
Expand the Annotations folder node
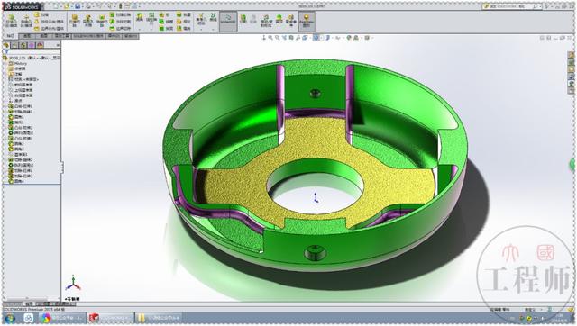5,74
